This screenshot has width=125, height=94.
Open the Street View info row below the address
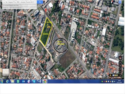point(20,8)
